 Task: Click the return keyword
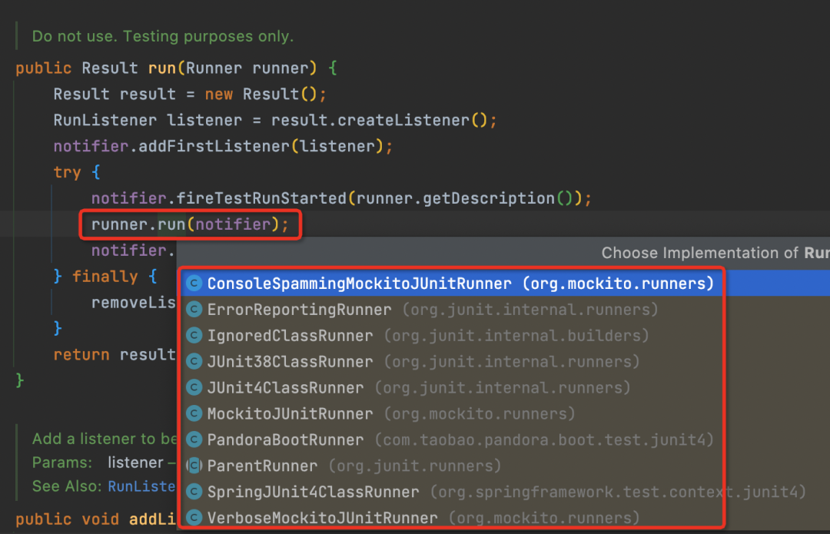click(81, 354)
